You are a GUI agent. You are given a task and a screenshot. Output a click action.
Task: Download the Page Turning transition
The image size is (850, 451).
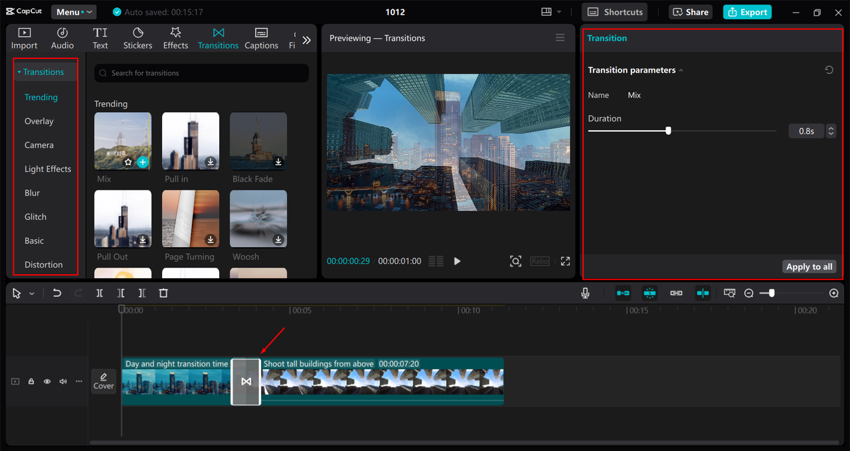(210, 239)
